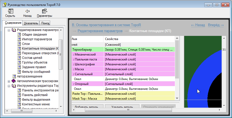Viewport: 232px width, 118px height.
Task: Click the open book icon for Инструменты редактора
Action: click(x=14, y=86)
